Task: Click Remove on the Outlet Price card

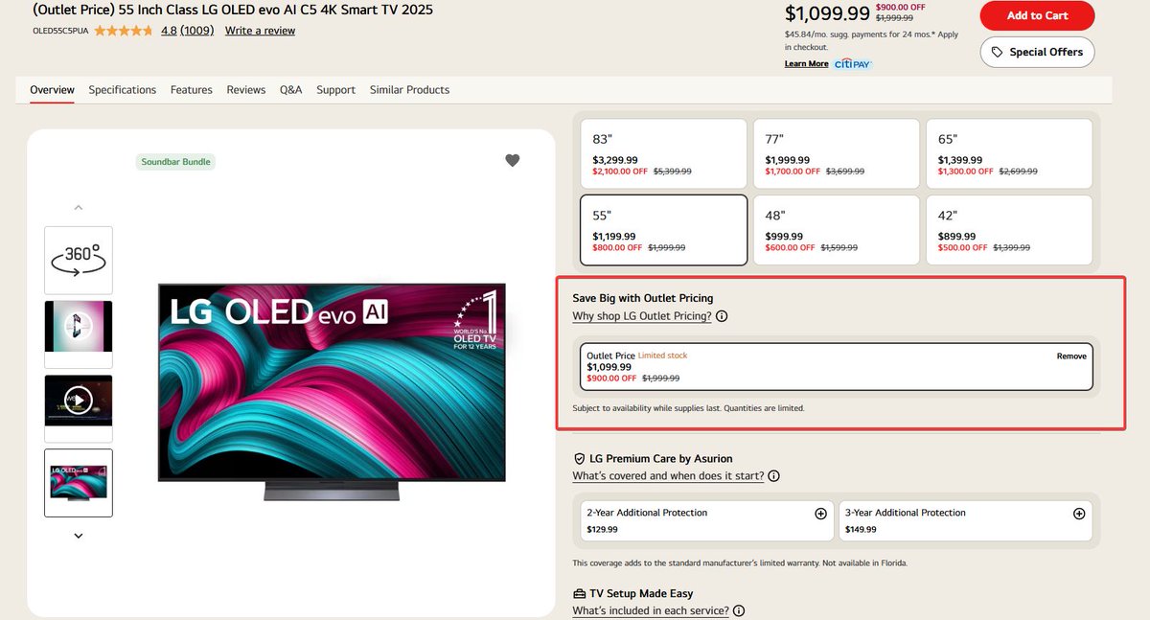Action: tap(1071, 356)
